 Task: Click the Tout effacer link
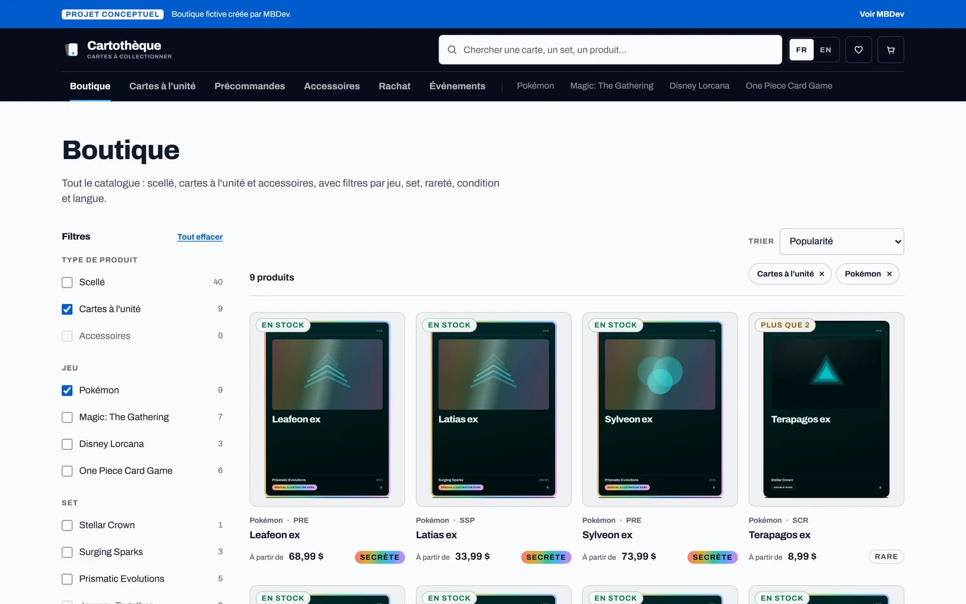pos(200,237)
